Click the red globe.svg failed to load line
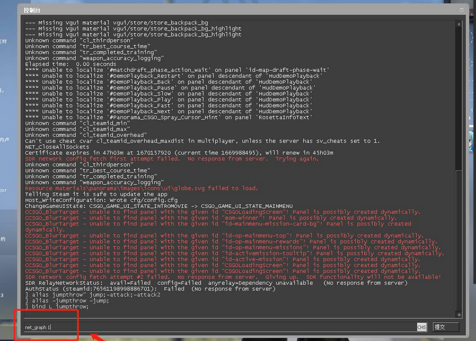Screen dimensions: 476x341 tap(141, 188)
